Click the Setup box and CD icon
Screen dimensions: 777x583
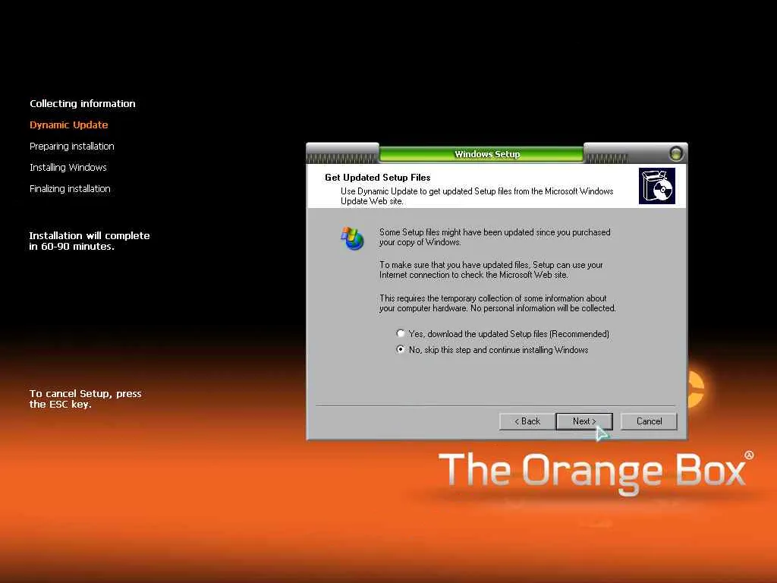[x=657, y=186]
